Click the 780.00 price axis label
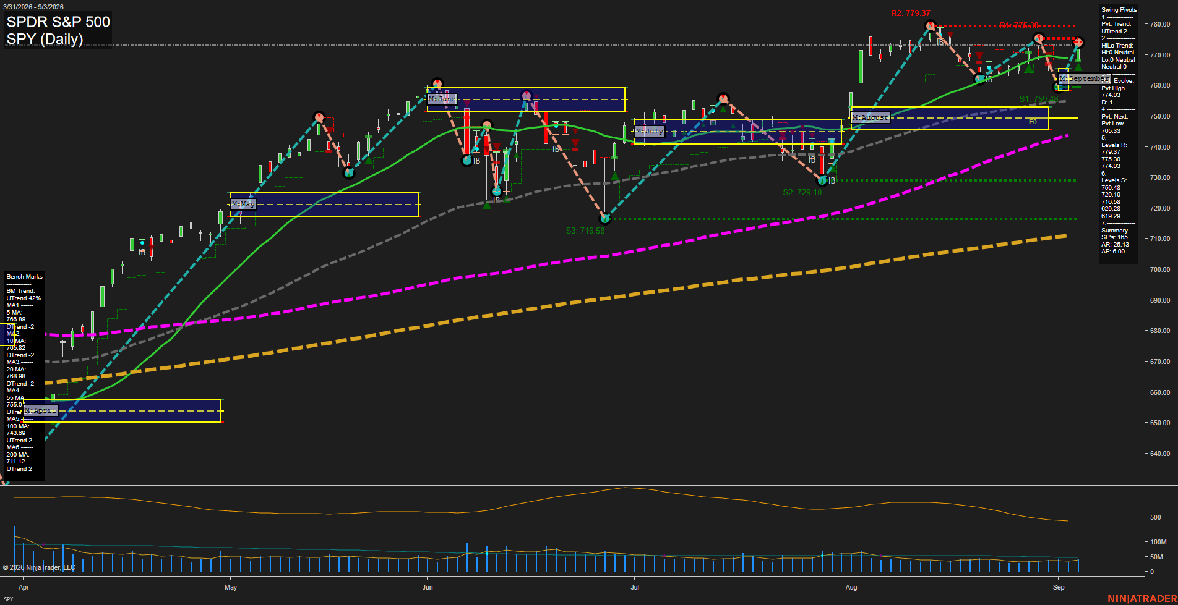1178x605 pixels. pos(1159,25)
